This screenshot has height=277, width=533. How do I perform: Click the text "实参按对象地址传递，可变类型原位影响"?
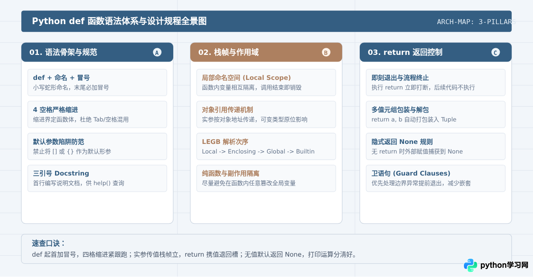tap(254, 119)
